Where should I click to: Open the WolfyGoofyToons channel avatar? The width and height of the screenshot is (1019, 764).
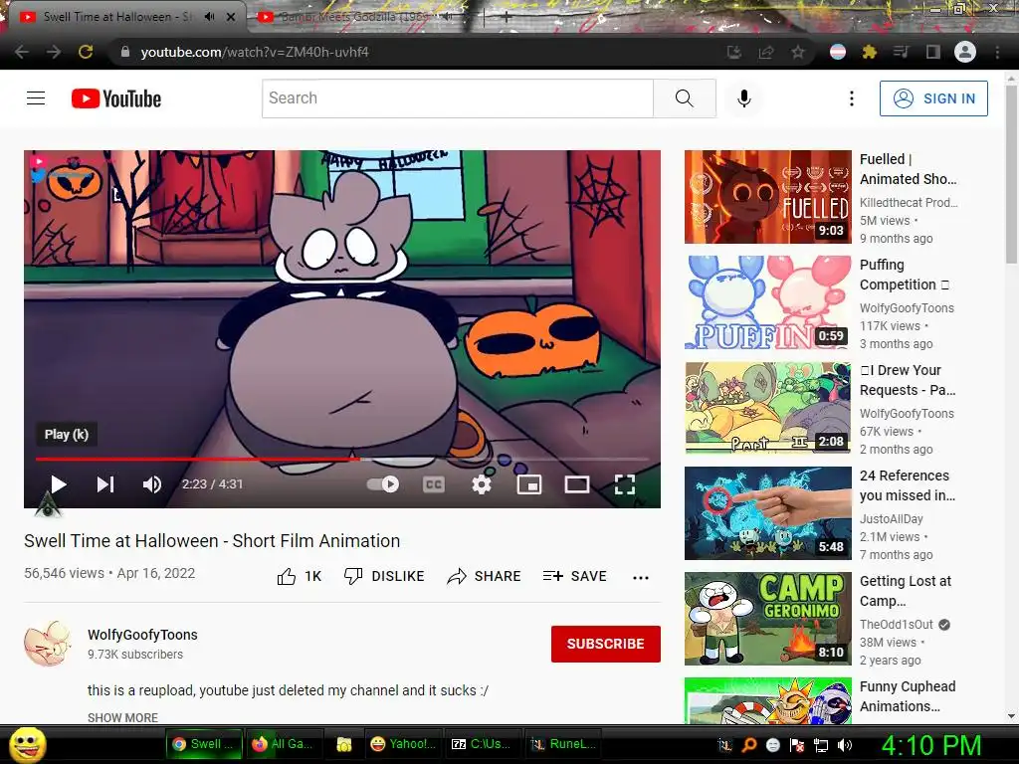tap(48, 644)
